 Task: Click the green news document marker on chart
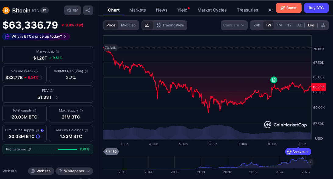coord(274,80)
